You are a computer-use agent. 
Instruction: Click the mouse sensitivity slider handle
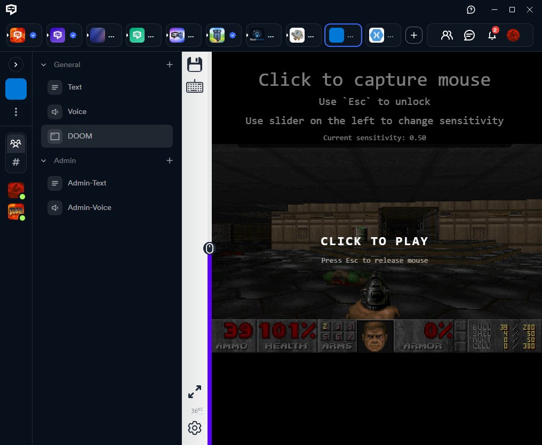209,248
